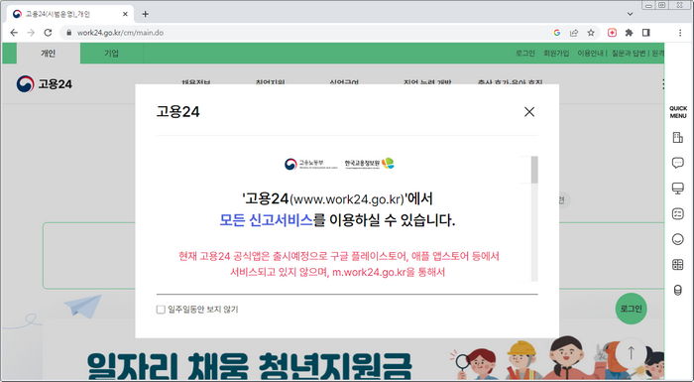Viewport: 694px width, 382px height.
Task: Expand the tab search chevron
Action: pyautogui.click(x=630, y=14)
